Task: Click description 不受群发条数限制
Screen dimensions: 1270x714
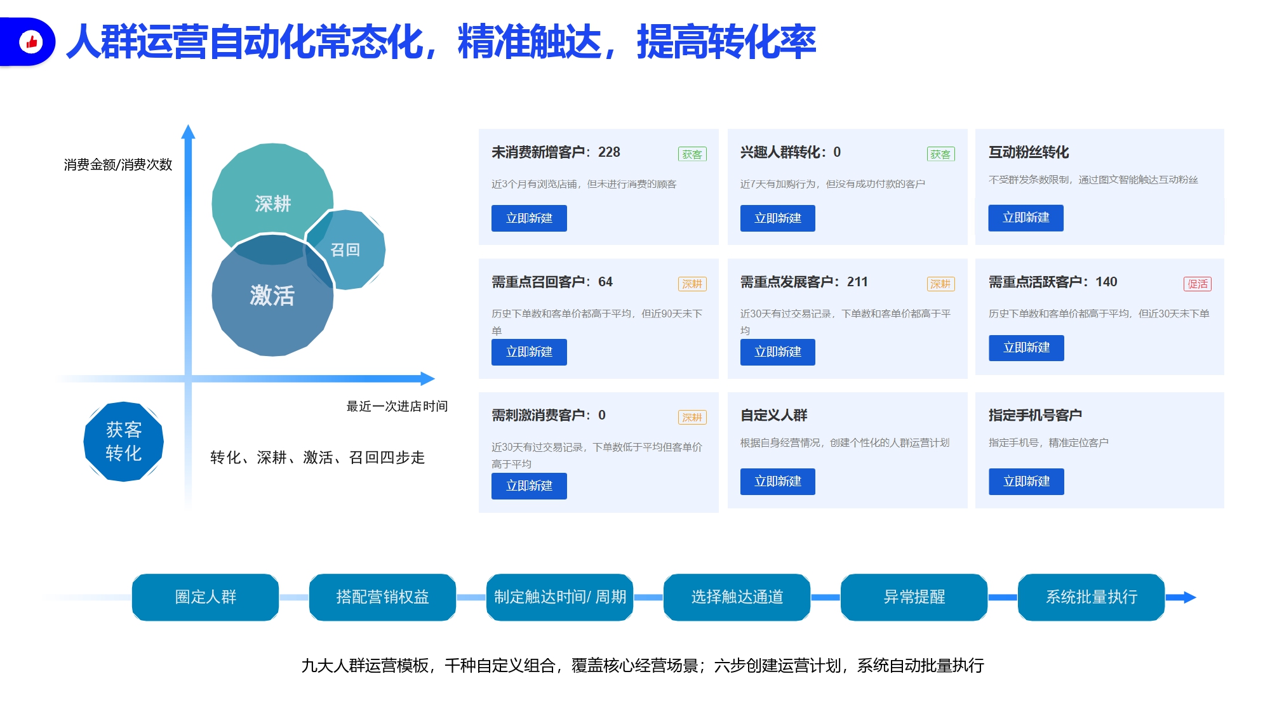Action: [1093, 180]
